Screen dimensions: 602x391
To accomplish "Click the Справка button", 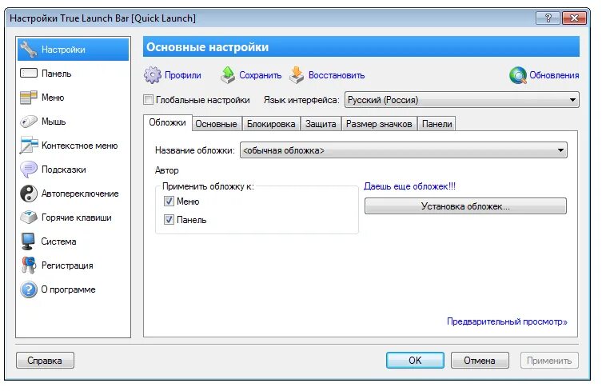I will (x=45, y=361).
